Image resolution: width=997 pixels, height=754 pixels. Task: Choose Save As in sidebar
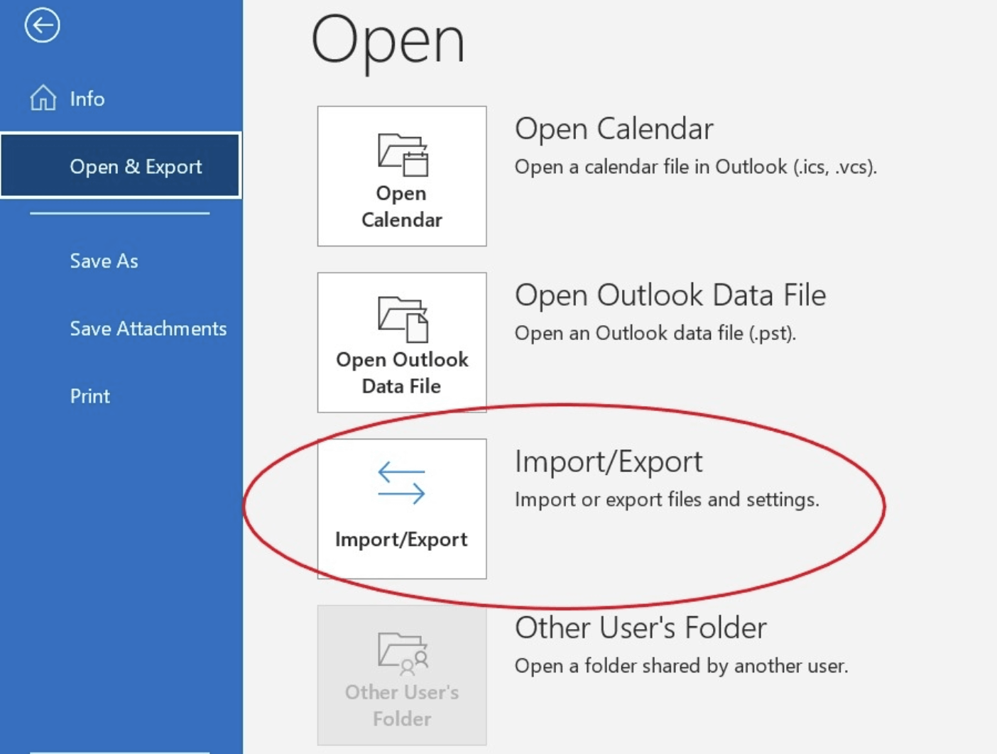pyautogui.click(x=104, y=261)
